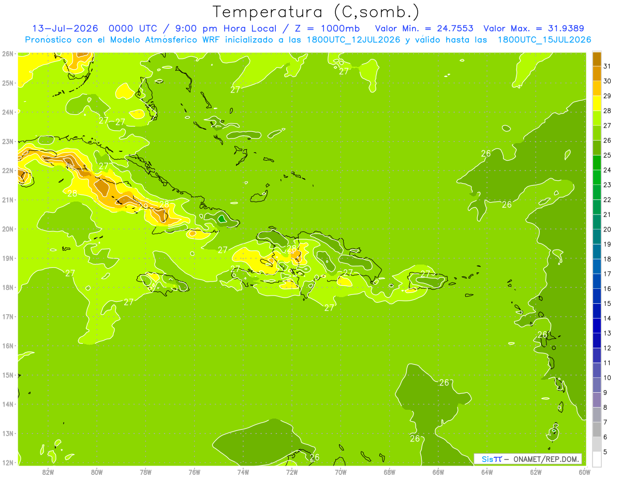The image size is (621, 479).
Task: Click the "70W" longitude axis label
Action: [x=341, y=471]
